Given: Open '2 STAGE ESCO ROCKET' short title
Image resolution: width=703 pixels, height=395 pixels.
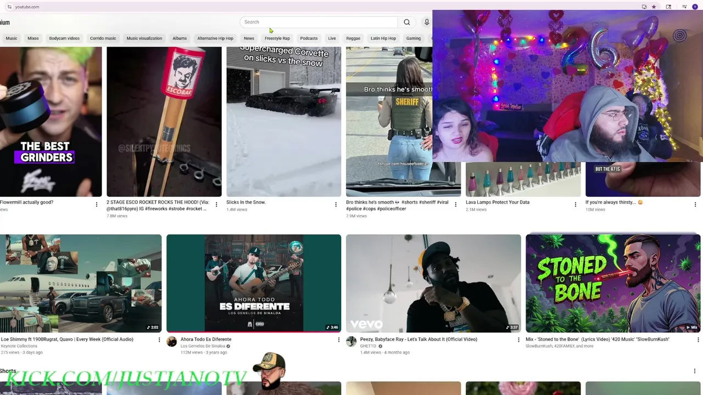Looking at the screenshot, I should [x=158, y=205].
